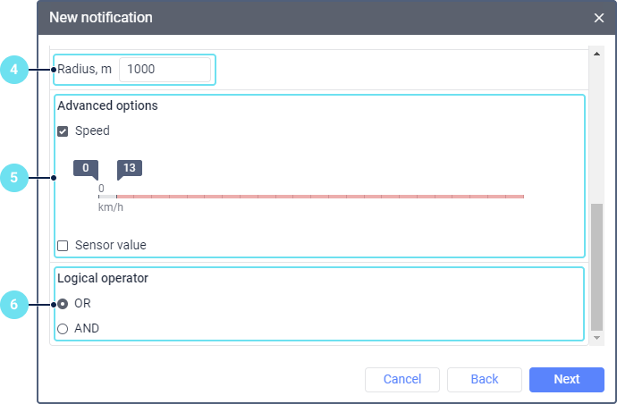Image resolution: width=617 pixels, height=404 pixels.
Task: Close the New notification dialog
Action: point(599,18)
